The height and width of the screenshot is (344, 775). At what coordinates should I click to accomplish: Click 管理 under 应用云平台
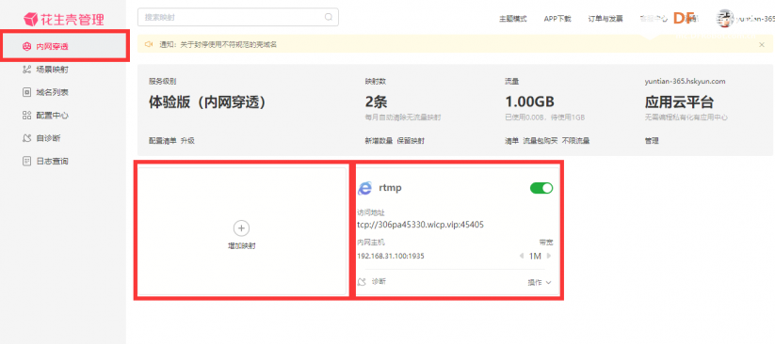652,141
